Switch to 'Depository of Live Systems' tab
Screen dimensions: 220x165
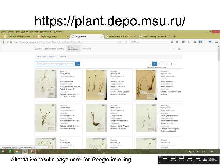pos(18,36)
